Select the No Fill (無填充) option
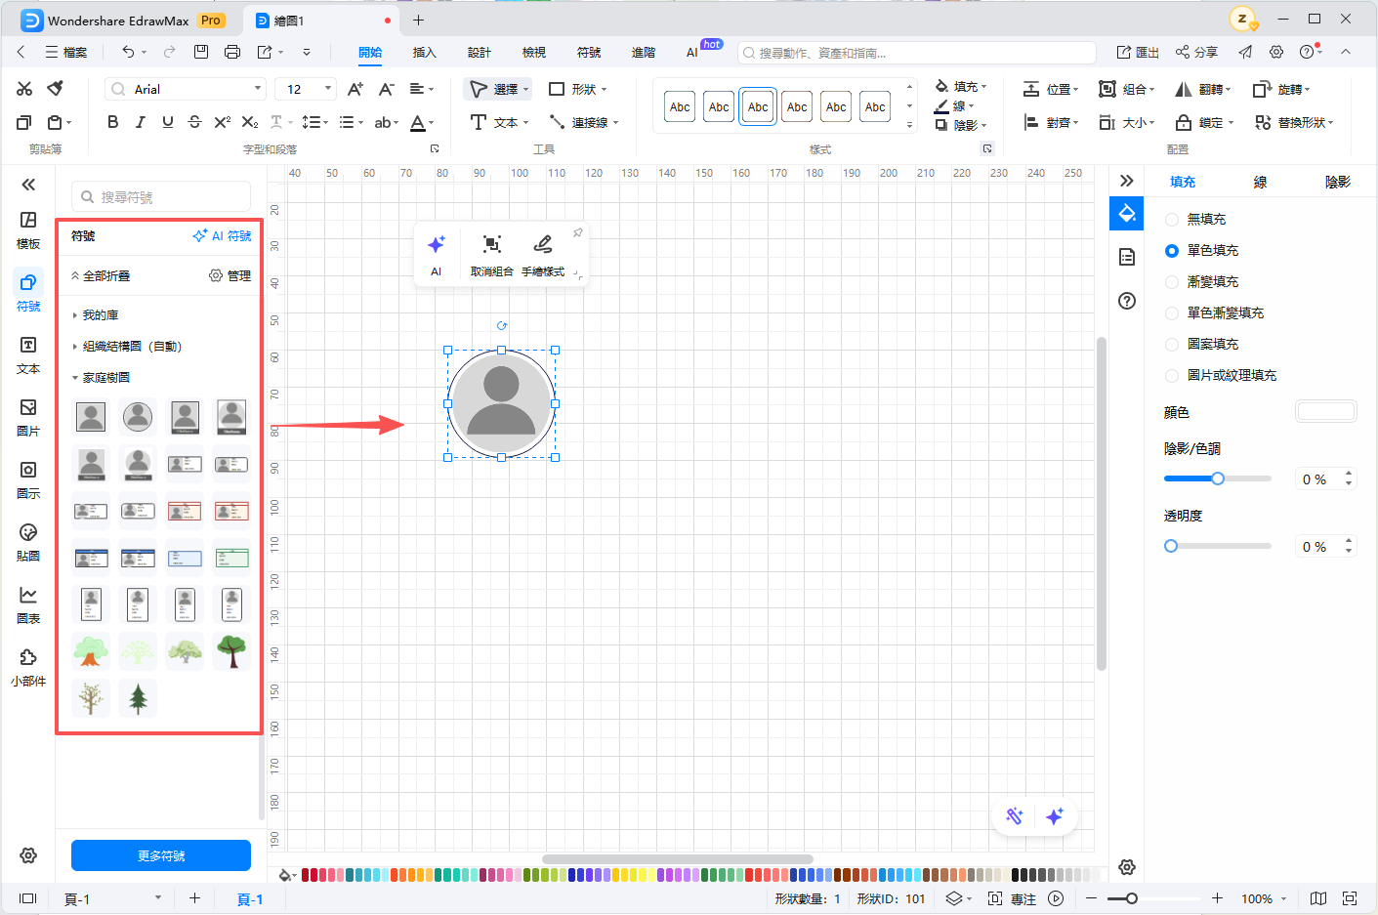 1172,220
